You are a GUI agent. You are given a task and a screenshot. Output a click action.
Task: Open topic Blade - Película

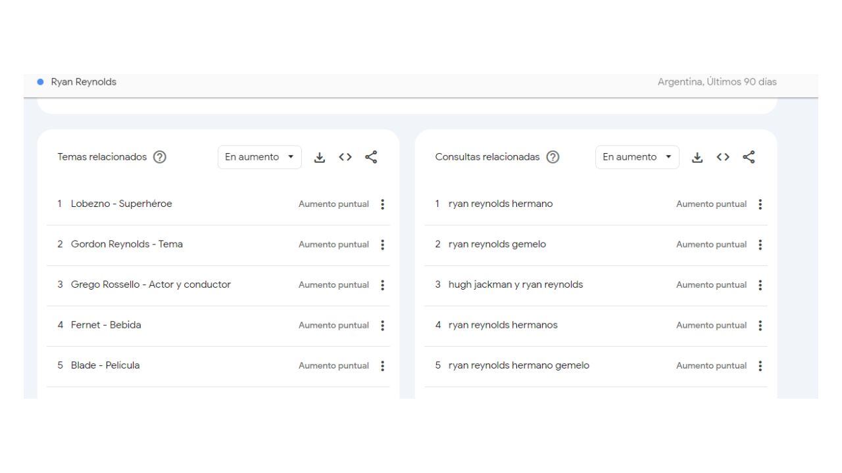coord(105,365)
